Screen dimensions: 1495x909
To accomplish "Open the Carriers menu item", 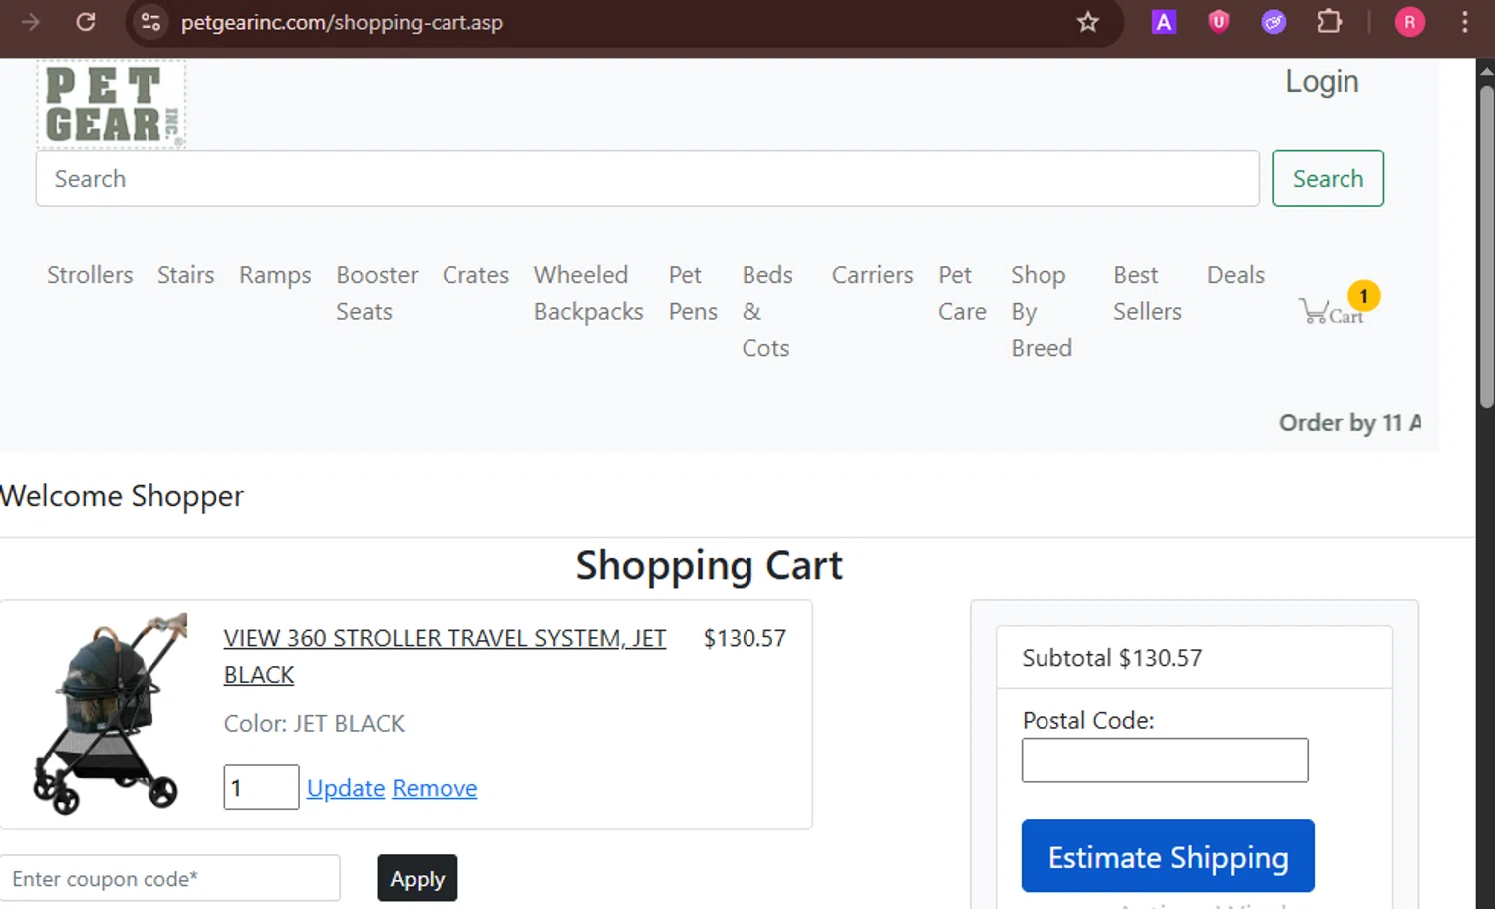I will point(872,275).
